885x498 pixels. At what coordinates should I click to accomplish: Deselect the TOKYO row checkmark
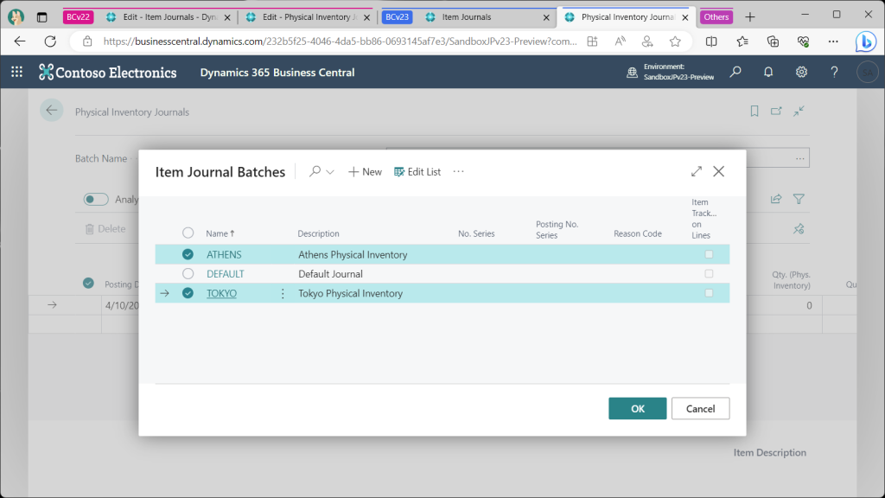tap(188, 293)
